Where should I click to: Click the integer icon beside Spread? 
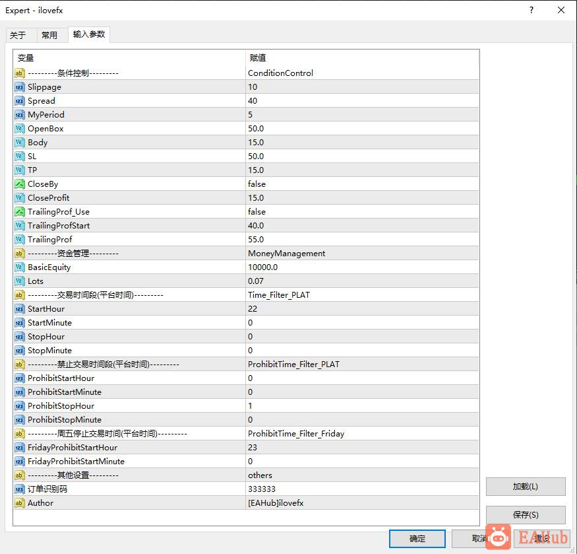[20, 101]
